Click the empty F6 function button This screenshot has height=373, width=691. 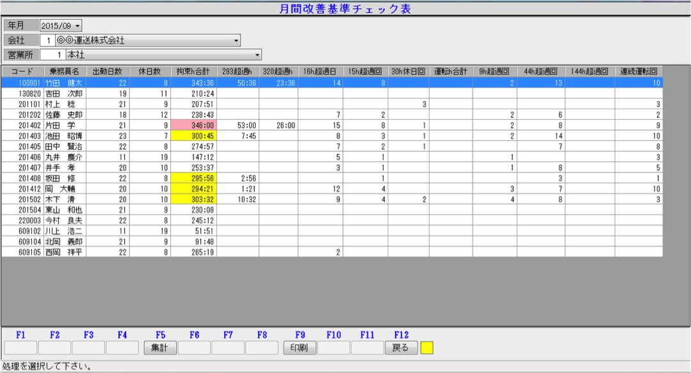194,348
